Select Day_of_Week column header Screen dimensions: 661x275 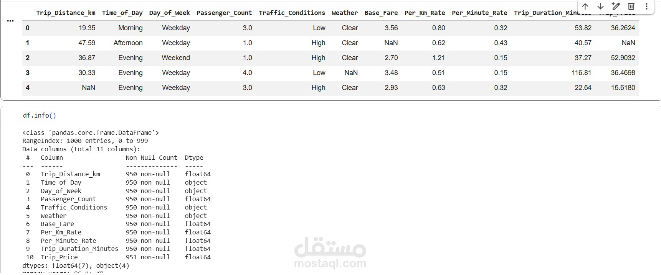pyautogui.click(x=169, y=13)
